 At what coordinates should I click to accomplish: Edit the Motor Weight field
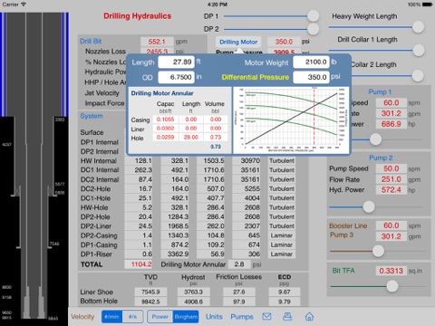point(312,62)
